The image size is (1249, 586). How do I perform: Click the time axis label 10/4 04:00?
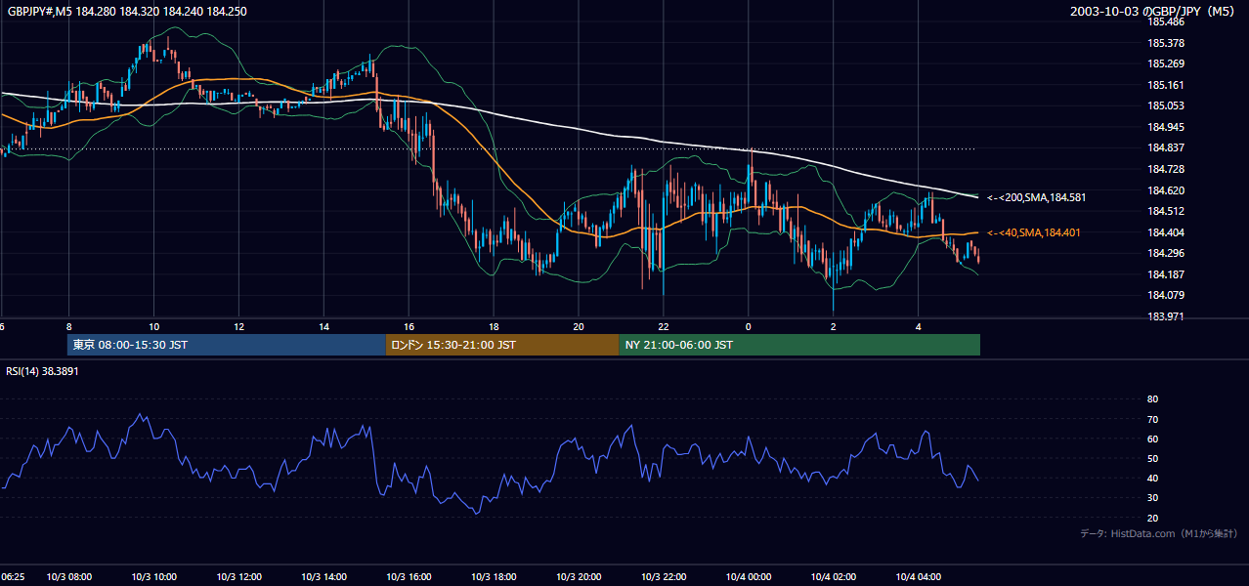[x=919, y=577]
